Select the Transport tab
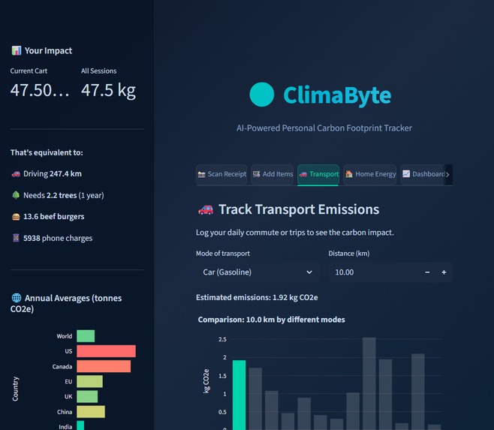This screenshot has width=494, height=430. click(x=318, y=174)
